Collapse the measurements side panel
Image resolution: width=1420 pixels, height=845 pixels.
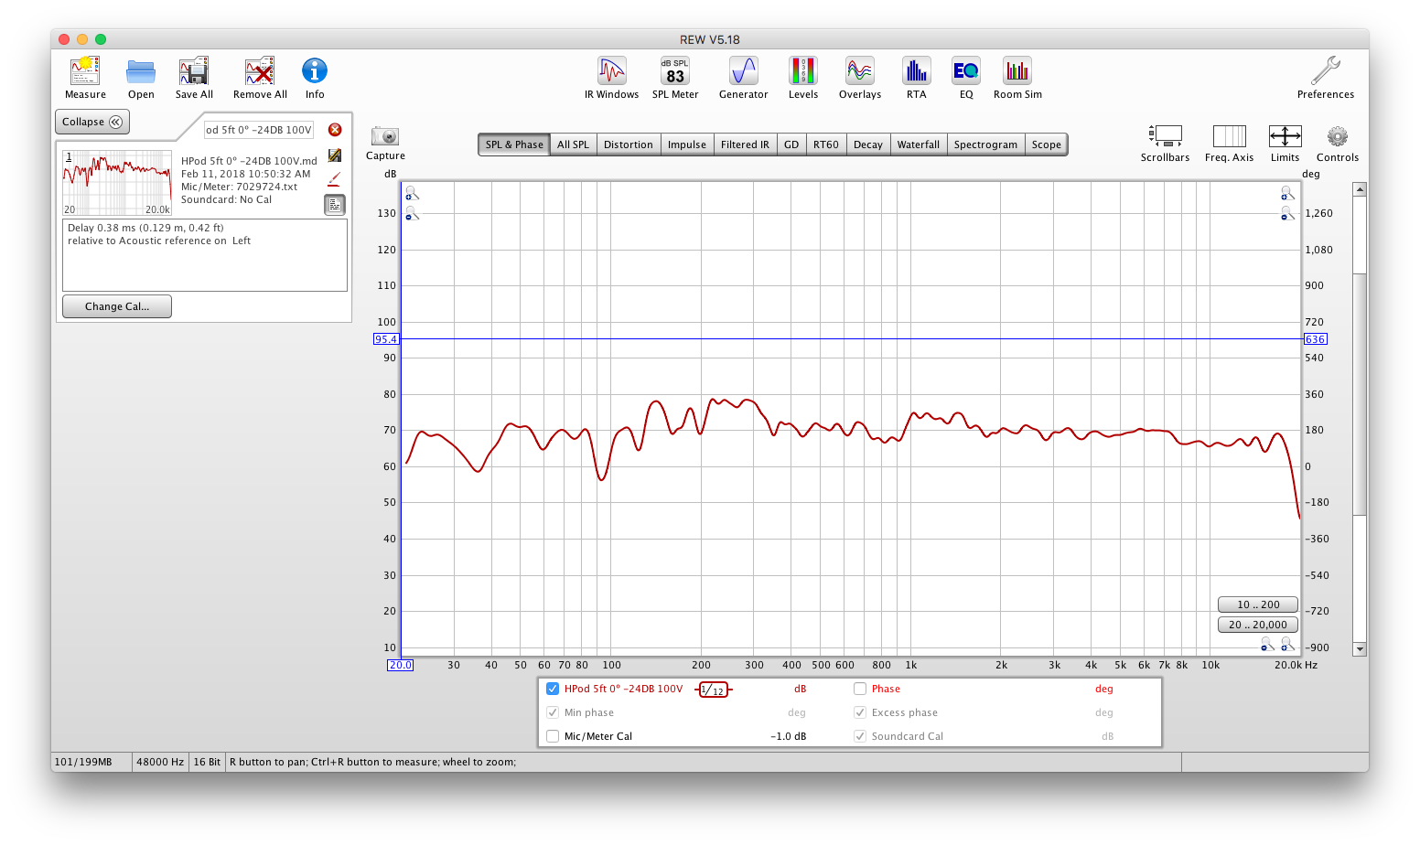(x=92, y=122)
